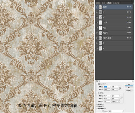The width and height of the screenshot is (135, 113).
Task: Click the Ctrl+9 channel thumbnail
Action: point(100,38)
